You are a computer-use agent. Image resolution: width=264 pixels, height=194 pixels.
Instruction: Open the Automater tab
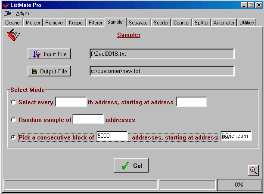pos(224,23)
